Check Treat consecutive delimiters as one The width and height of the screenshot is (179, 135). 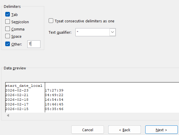pos(51,21)
